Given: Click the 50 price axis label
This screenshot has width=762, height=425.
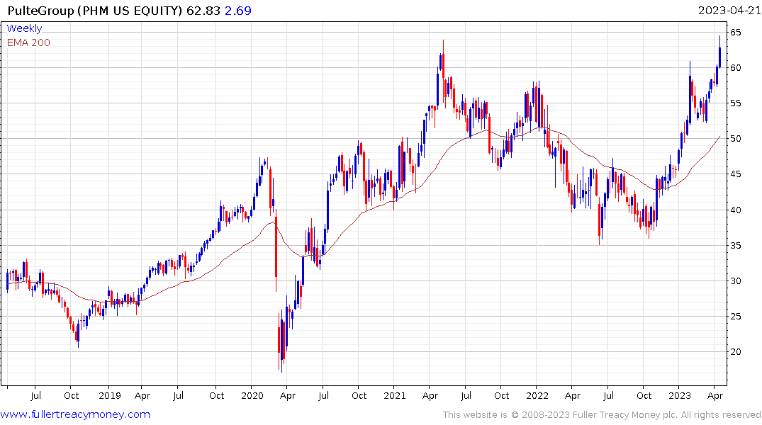Looking at the screenshot, I should click(735, 139).
